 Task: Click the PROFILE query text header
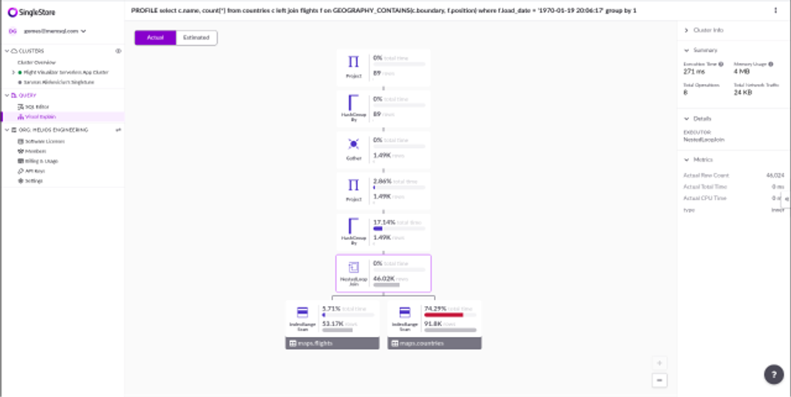pyautogui.click(x=383, y=10)
